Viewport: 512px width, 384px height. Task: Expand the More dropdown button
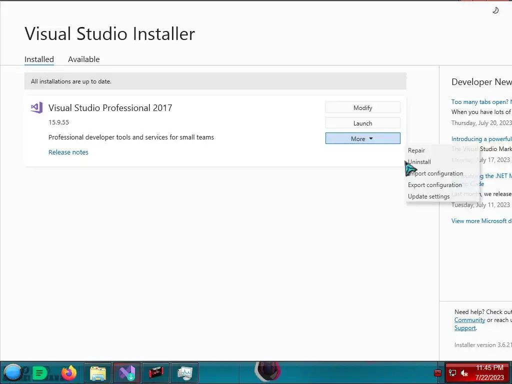tap(363, 138)
